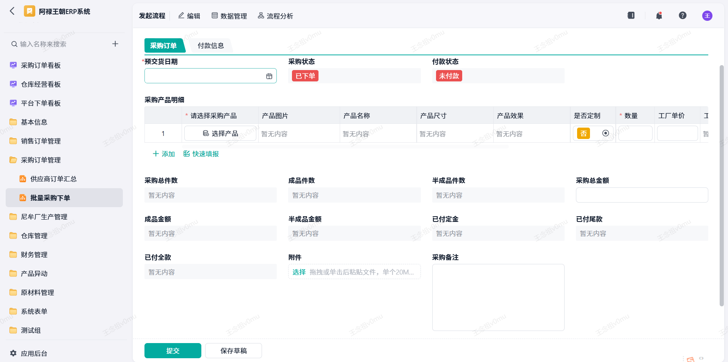Click the 快速填报 link
This screenshot has height=362, width=728.
pyautogui.click(x=201, y=154)
